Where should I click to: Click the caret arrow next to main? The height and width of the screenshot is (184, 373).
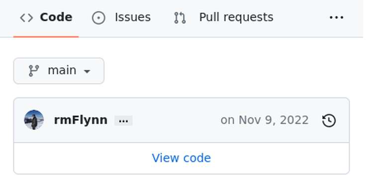coord(88,71)
